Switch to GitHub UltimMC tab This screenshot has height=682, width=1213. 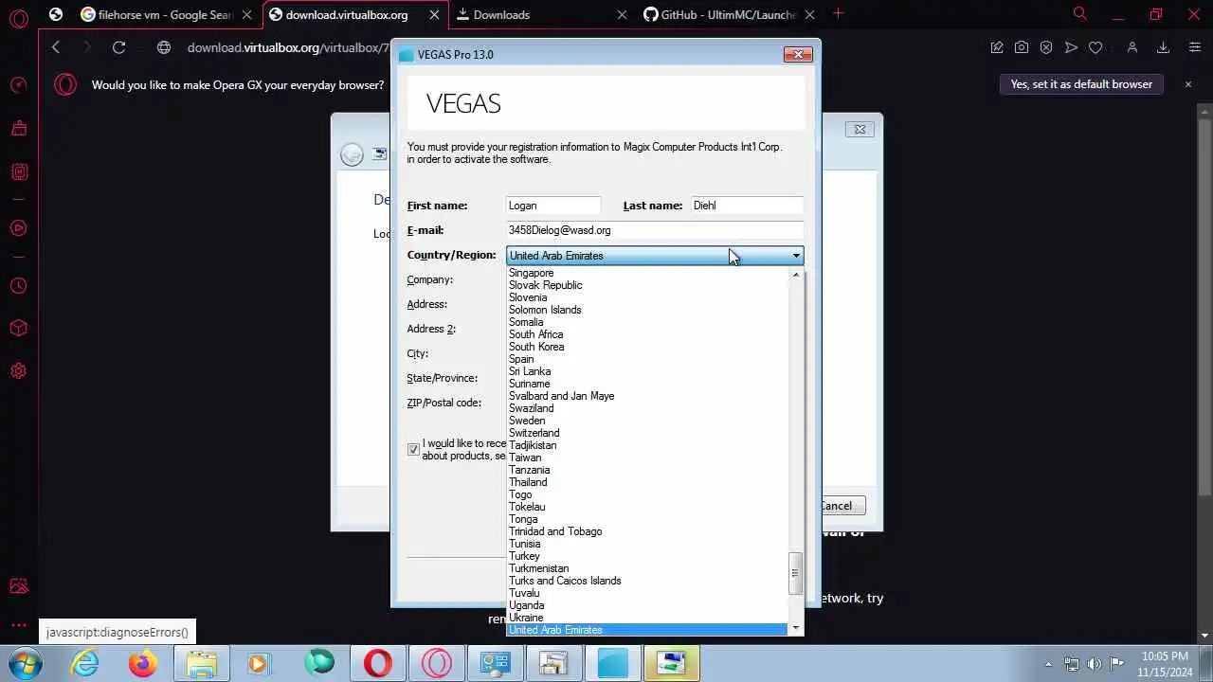[x=729, y=14]
